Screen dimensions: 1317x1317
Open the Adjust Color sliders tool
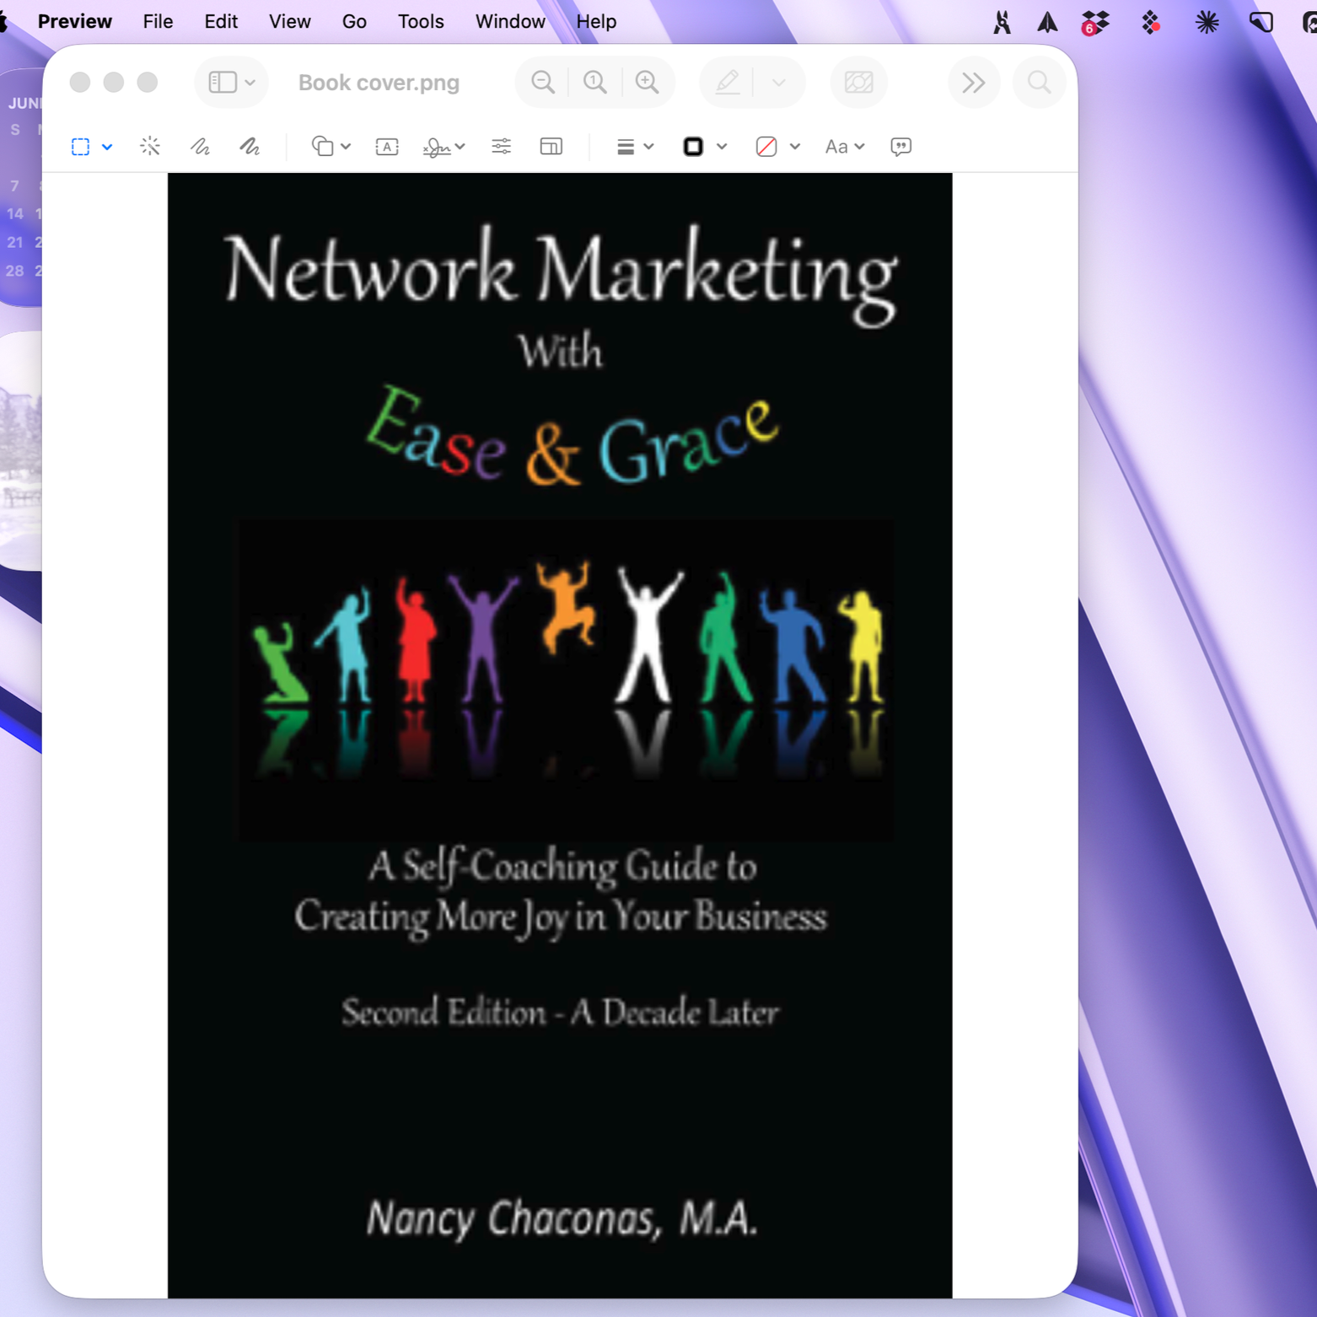click(x=502, y=147)
